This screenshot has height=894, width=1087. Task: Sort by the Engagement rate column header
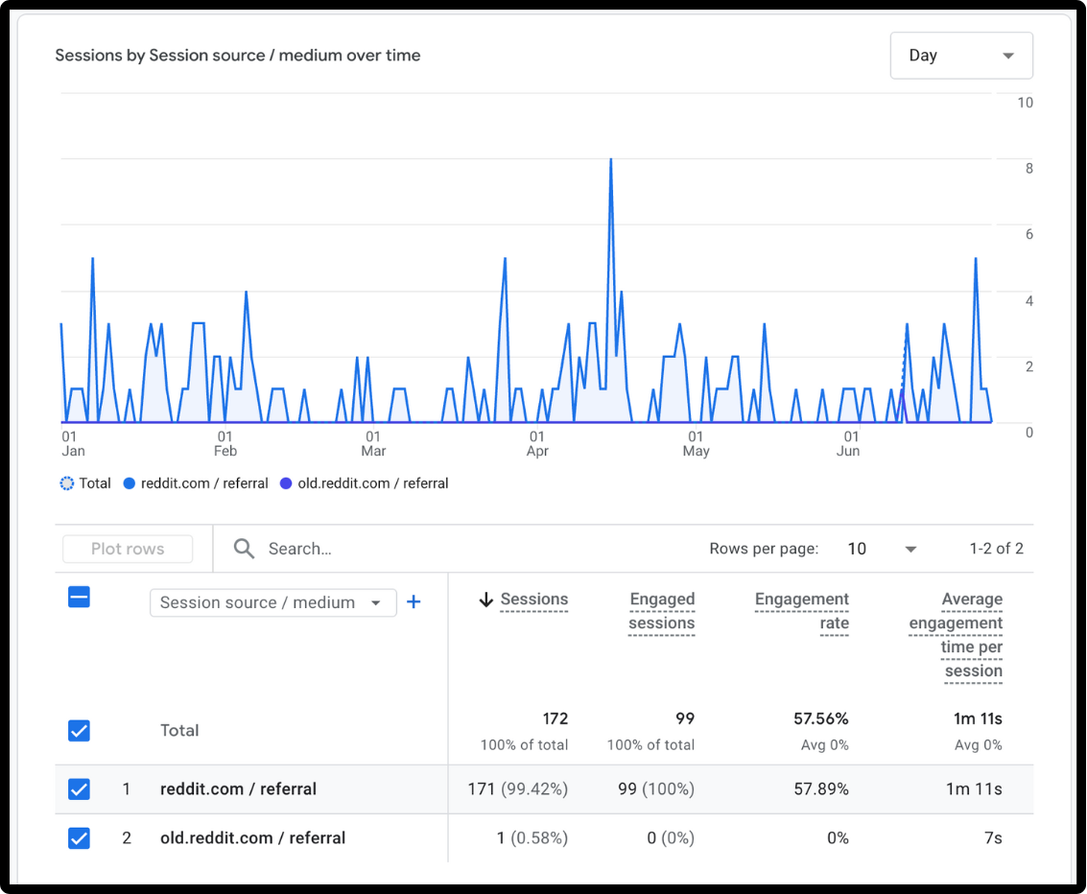point(802,611)
